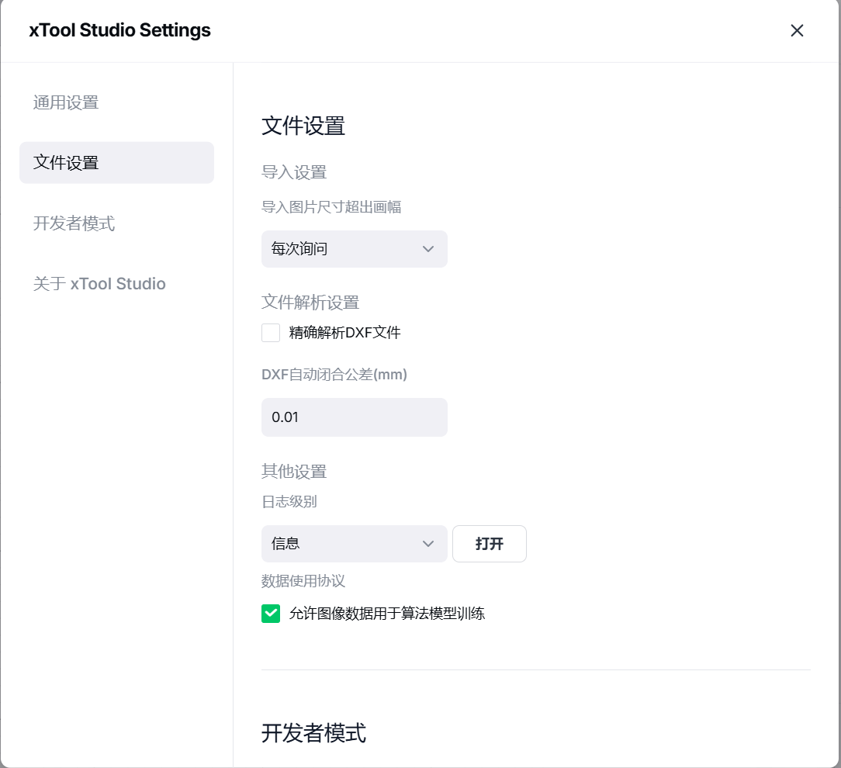Open the 通用设置 sidebar section
The image size is (841, 768).
(x=66, y=102)
